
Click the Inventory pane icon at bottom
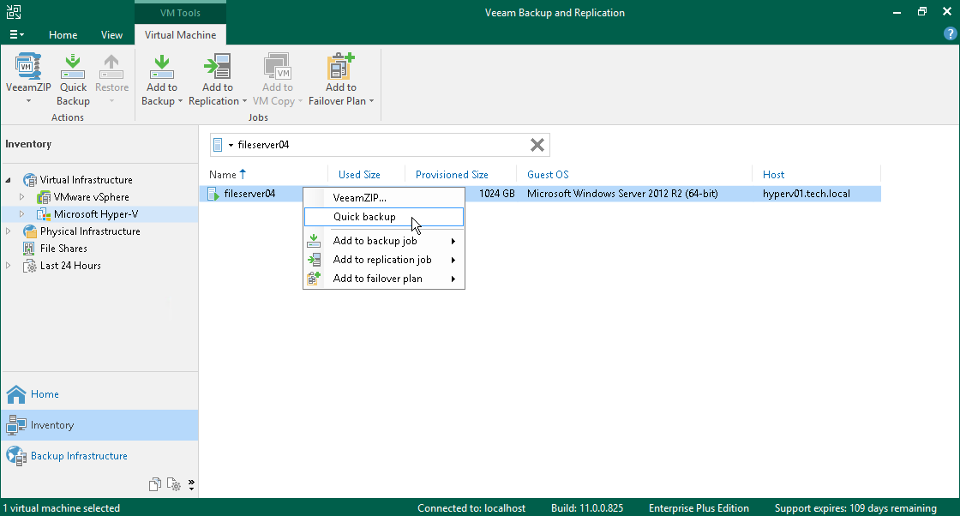(16, 425)
